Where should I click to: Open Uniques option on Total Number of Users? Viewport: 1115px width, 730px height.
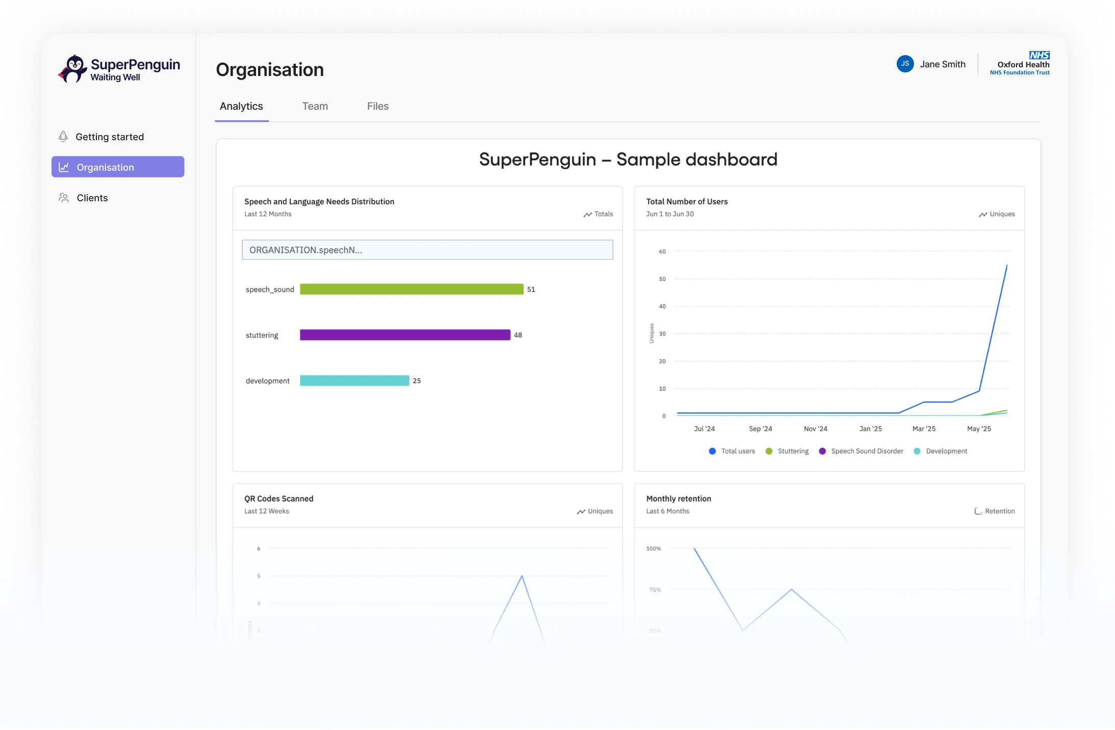[997, 214]
